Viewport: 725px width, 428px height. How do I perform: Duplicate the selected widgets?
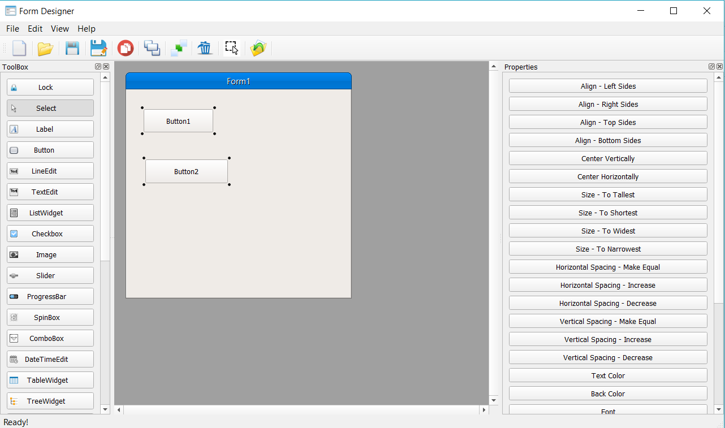pyautogui.click(x=152, y=48)
